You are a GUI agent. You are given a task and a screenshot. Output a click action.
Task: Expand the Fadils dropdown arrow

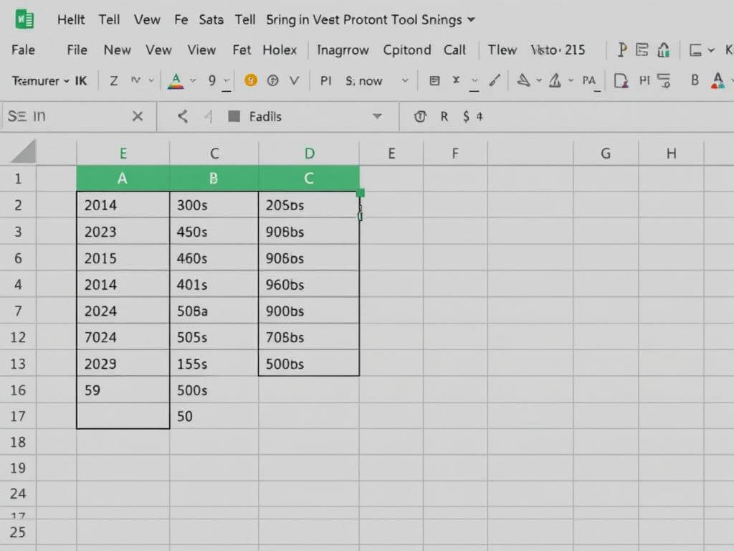click(x=377, y=116)
